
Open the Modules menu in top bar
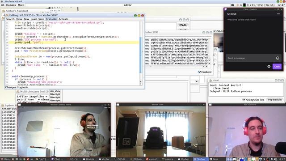coord(11,5)
